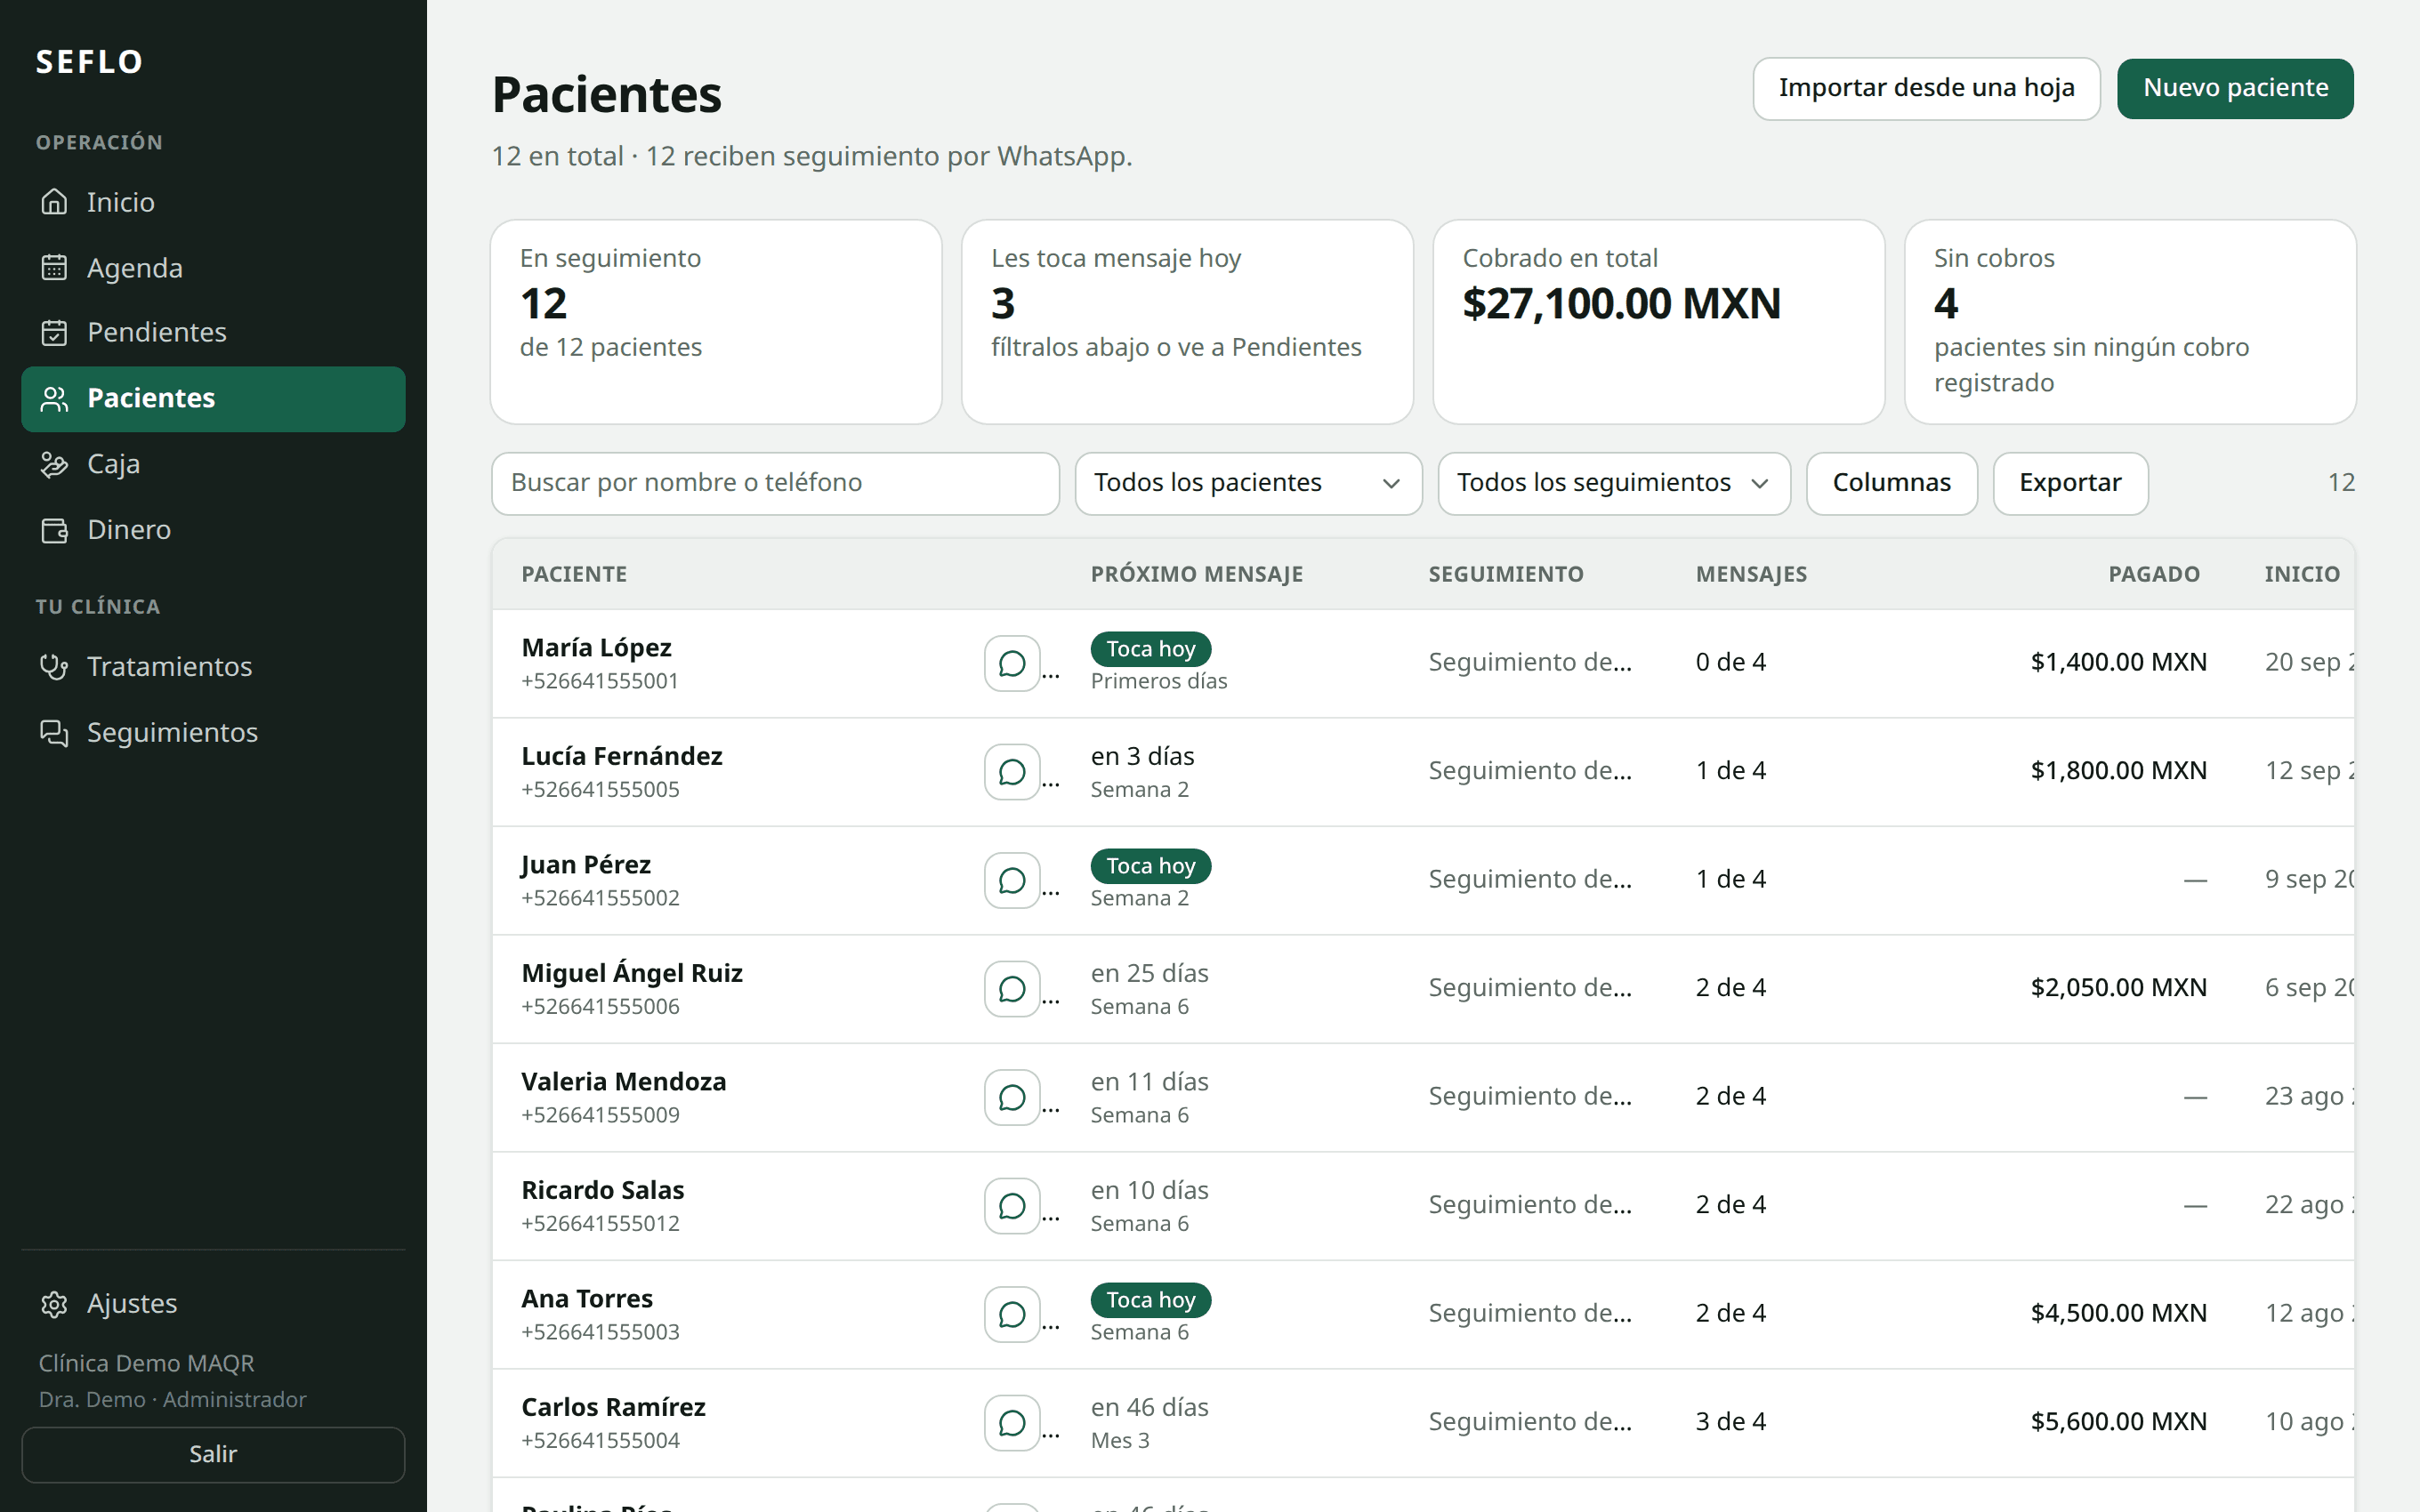This screenshot has width=2420, height=1512.
Task: Click the Exportar button
Action: (x=2070, y=483)
